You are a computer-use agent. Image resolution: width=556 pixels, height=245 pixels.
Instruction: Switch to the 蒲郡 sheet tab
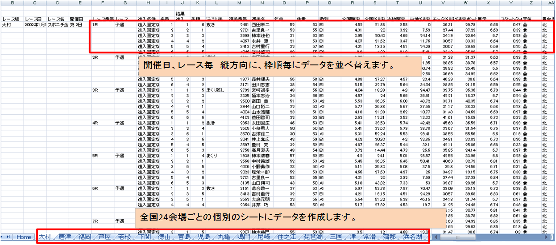pos(389,237)
